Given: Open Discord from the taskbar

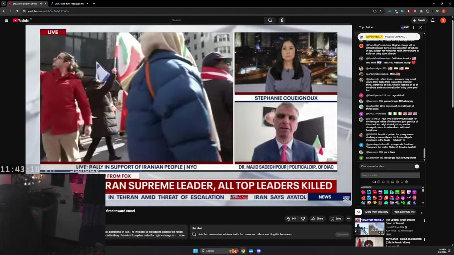Looking at the screenshot, I should [x=259, y=251].
